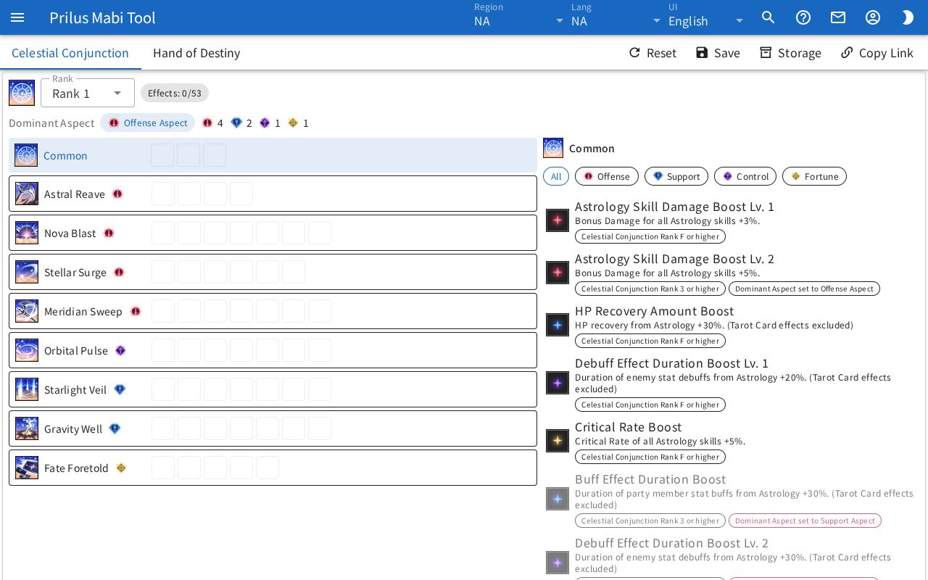The width and height of the screenshot is (928, 580).
Task: Click the mail envelope icon
Action: click(x=838, y=17)
